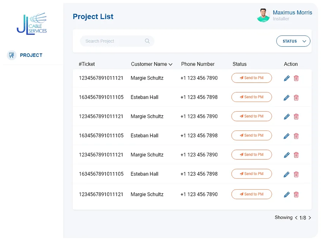
Task: Go to the previous page of projects
Action: [296, 218]
